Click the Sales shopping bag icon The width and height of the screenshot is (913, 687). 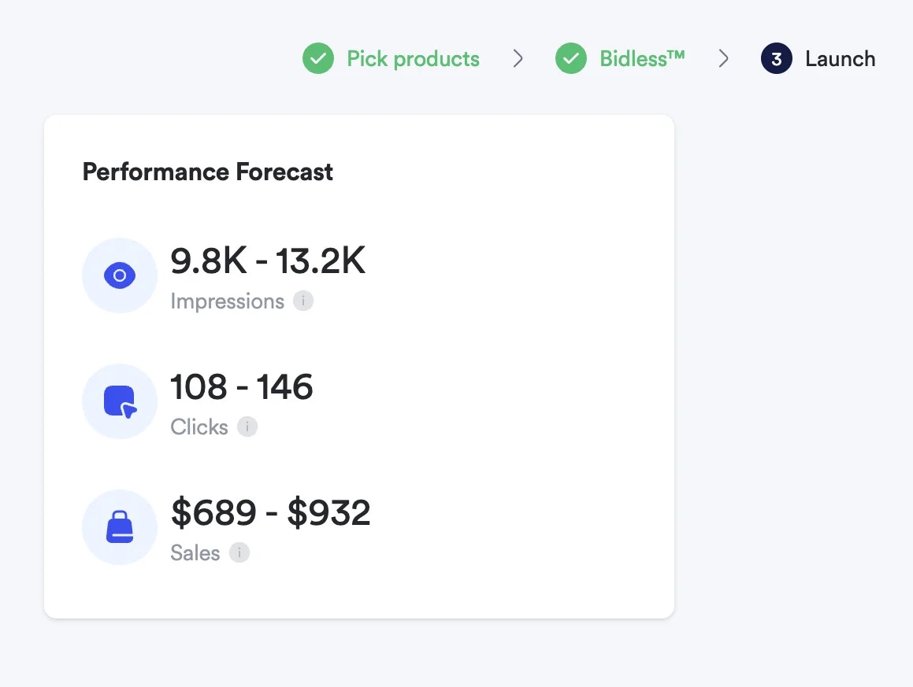pos(120,527)
